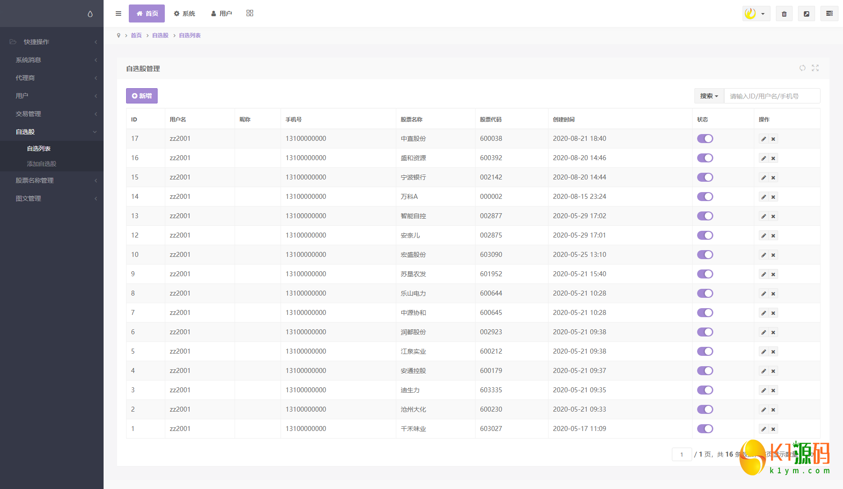Delete the row for 宁波银行
Screen dimensions: 843x489
pyautogui.click(x=773, y=178)
